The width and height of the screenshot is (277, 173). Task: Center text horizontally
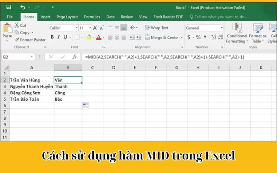117,37
